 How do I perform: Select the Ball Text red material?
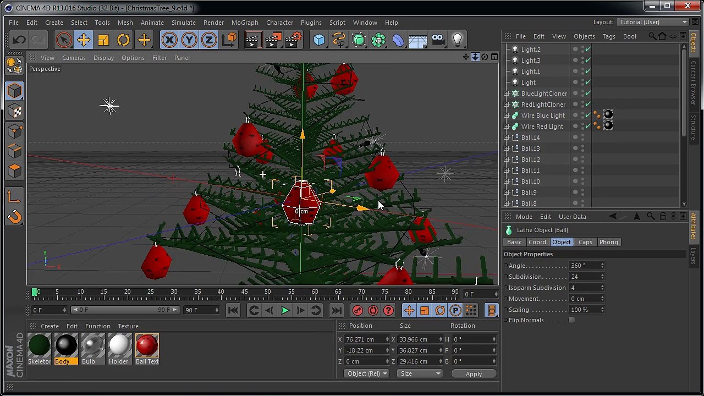147,349
